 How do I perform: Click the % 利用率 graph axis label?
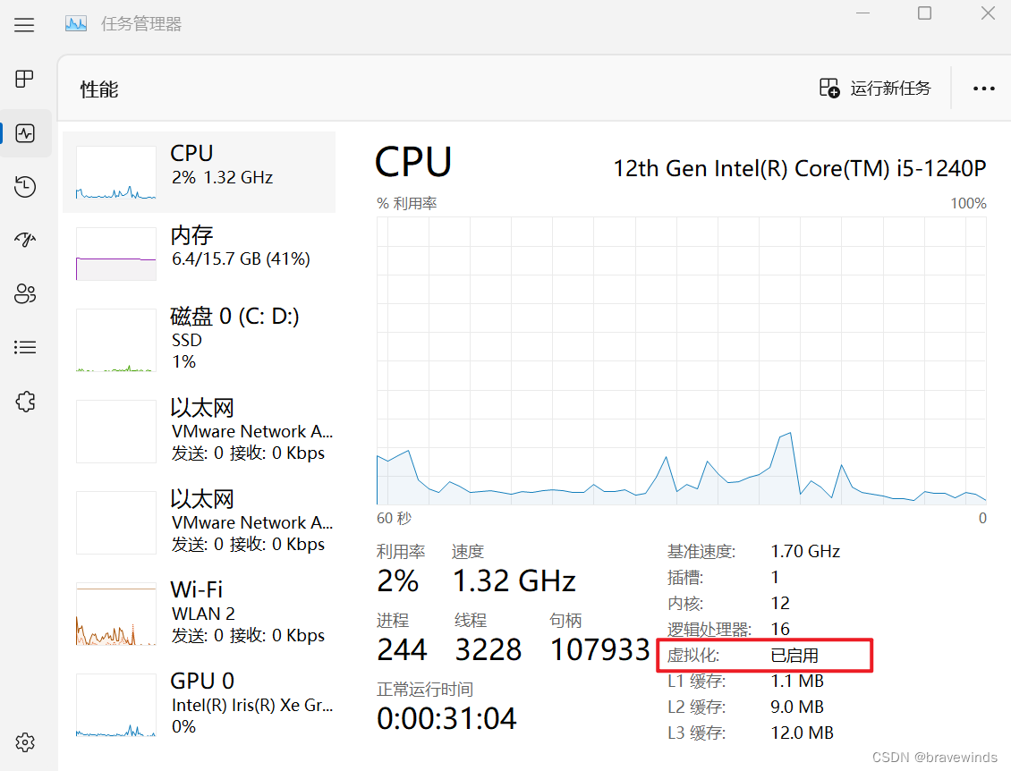407,204
